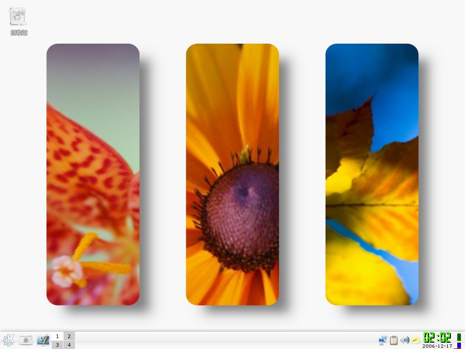Click the green 02:02 digital clock
Image resolution: width=465 pixels, height=349 pixels.
click(437, 338)
